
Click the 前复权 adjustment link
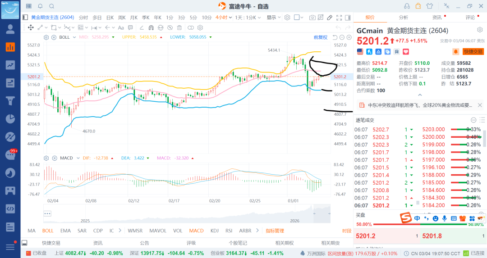321,37
